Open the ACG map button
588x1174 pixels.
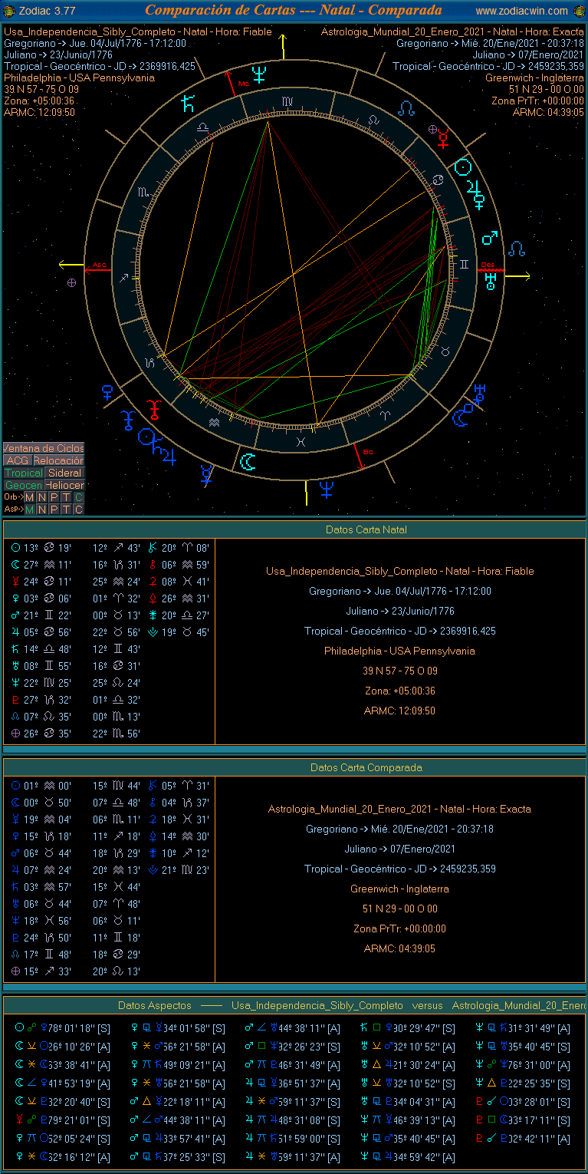pos(17,460)
